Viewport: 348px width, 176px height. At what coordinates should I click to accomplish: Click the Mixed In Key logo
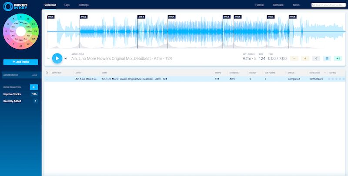(14, 7)
